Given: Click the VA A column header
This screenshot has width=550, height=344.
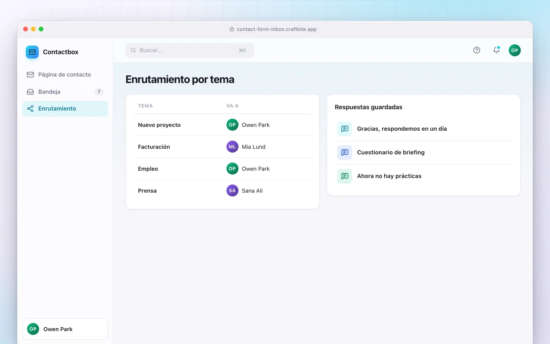Looking at the screenshot, I should coord(232,106).
